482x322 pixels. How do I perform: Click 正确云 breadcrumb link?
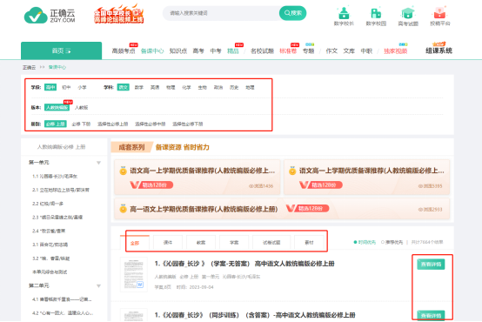point(30,67)
